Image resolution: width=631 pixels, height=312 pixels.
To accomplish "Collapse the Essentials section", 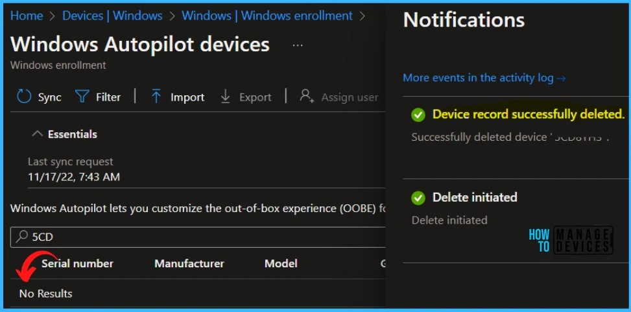I will (37, 134).
